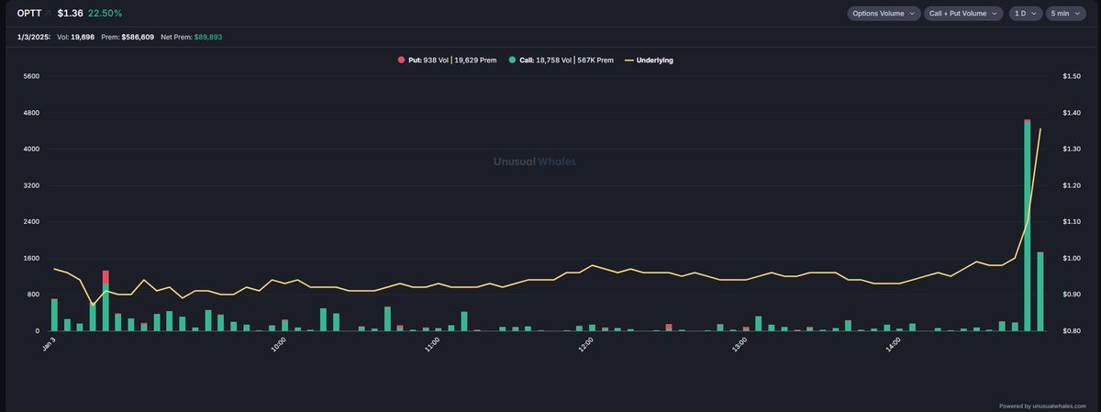The height and width of the screenshot is (412, 1101).
Task: Click the tallest green volume bar
Action: pos(1028,227)
